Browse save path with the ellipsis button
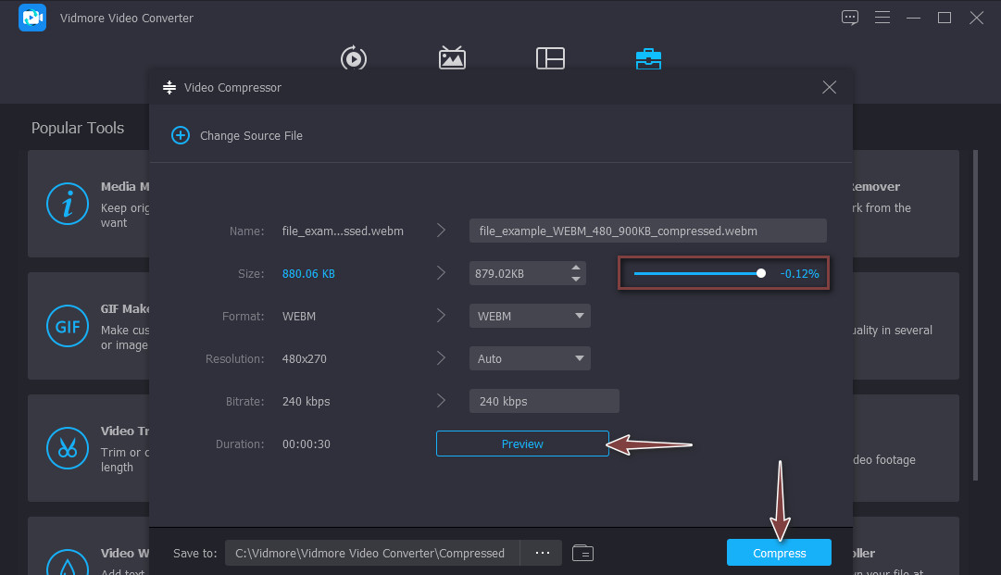This screenshot has height=575, width=1001. (x=542, y=553)
